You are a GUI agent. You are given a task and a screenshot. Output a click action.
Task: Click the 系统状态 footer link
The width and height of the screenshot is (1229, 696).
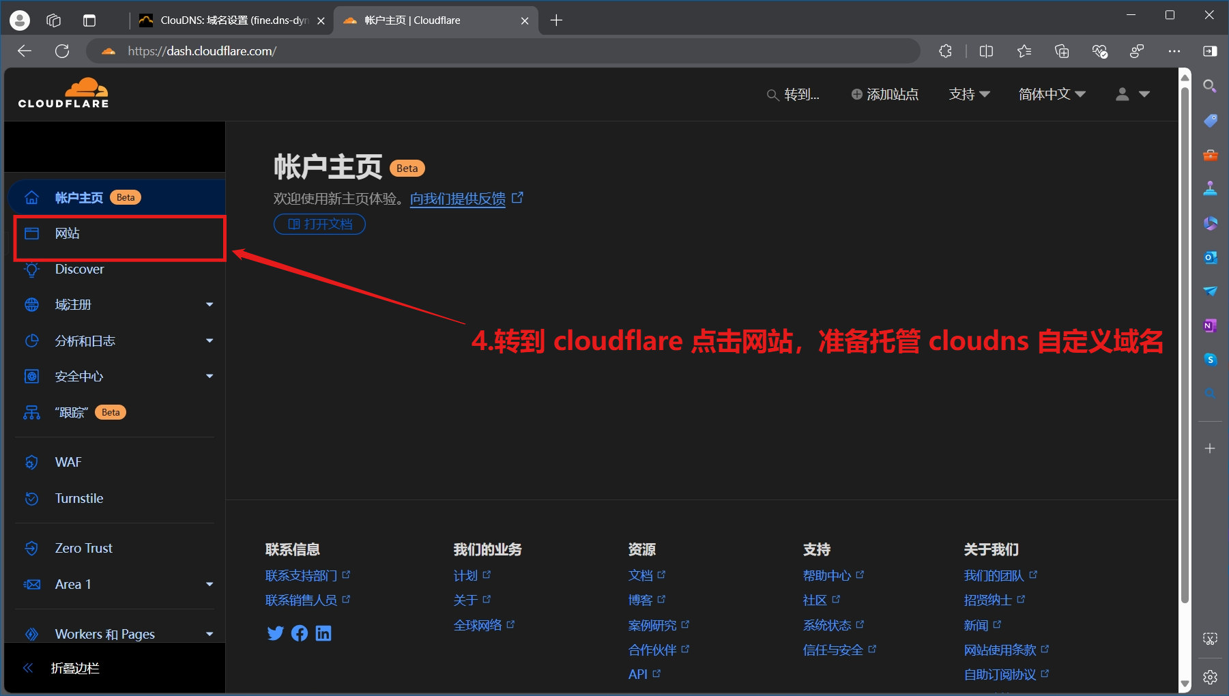click(827, 625)
